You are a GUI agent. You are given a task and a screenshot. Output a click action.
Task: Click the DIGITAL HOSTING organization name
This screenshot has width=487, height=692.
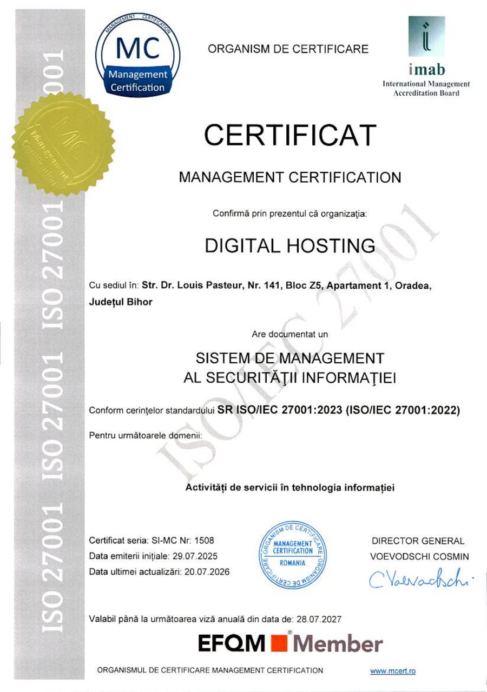point(290,246)
